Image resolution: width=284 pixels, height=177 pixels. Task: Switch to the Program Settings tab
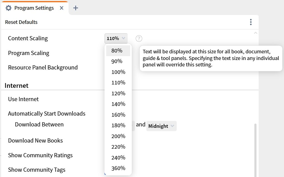tap(33, 8)
